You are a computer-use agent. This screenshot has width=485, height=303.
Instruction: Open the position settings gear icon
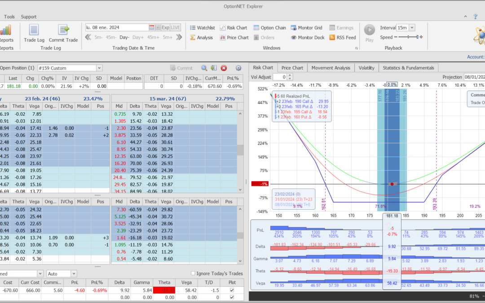click(238, 68)
